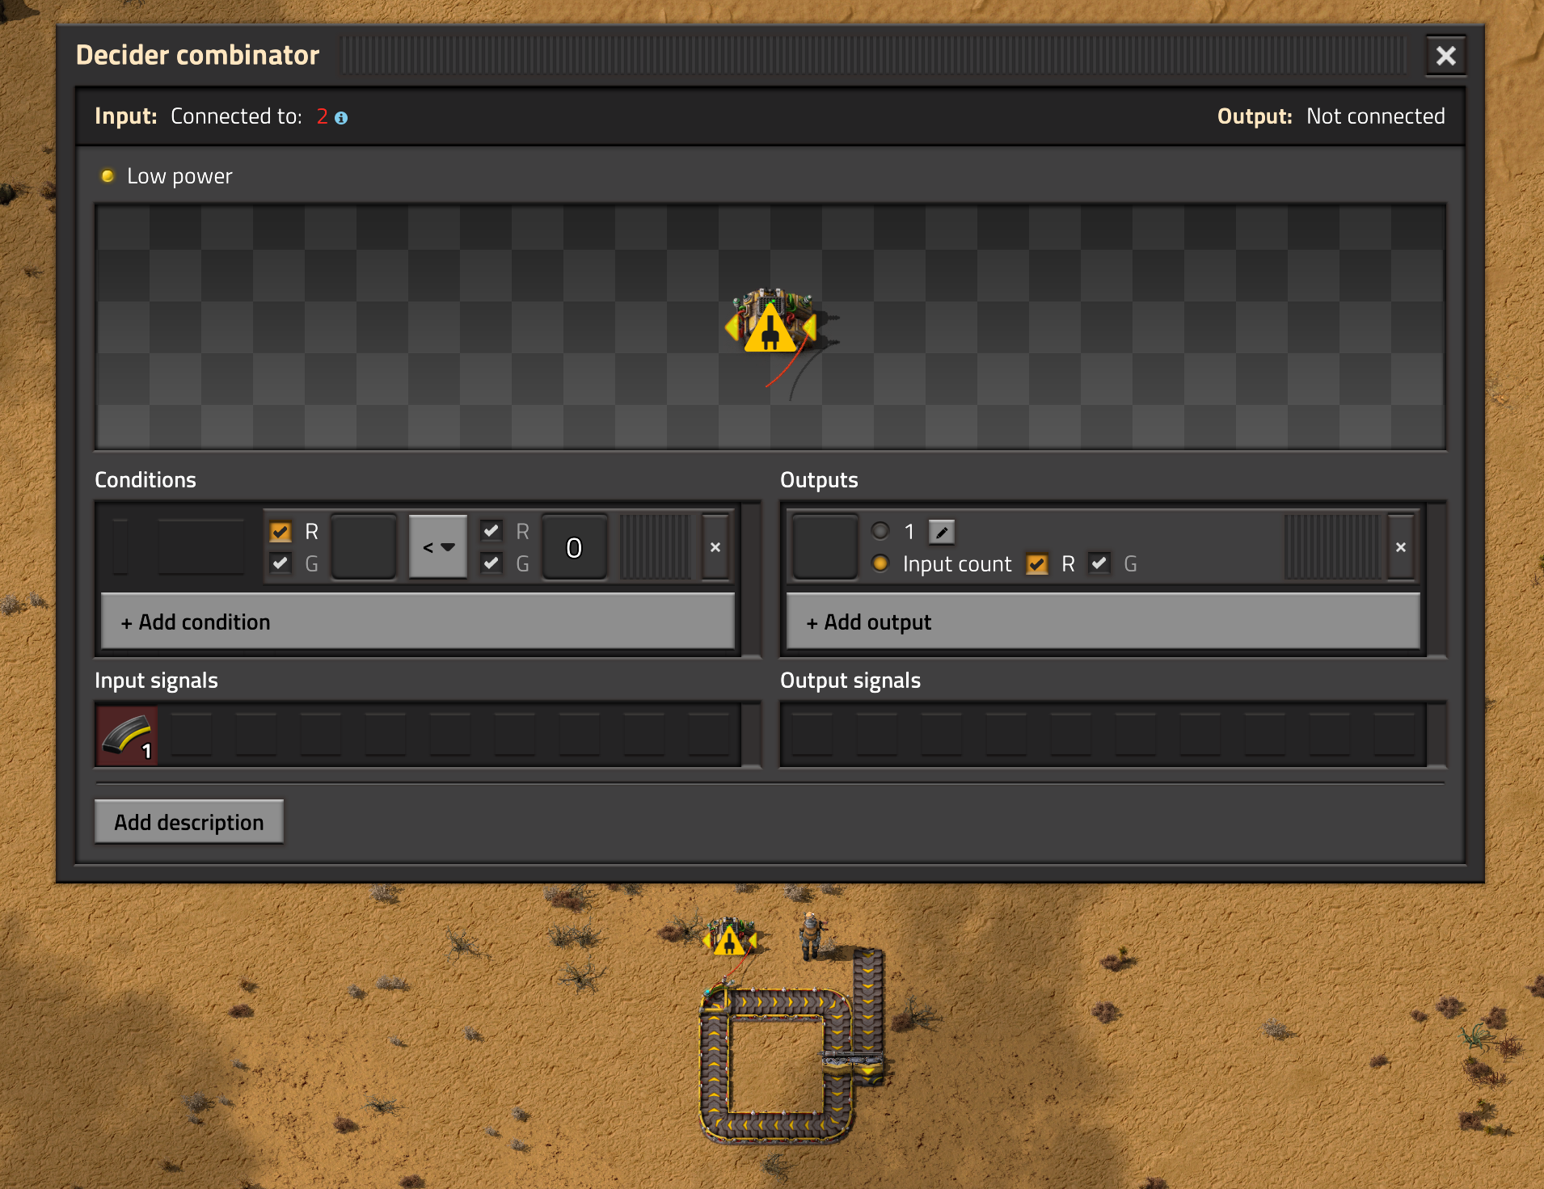Choose the output signal slot
This screenshot has height=1189, width=1544.
(825, 547)
